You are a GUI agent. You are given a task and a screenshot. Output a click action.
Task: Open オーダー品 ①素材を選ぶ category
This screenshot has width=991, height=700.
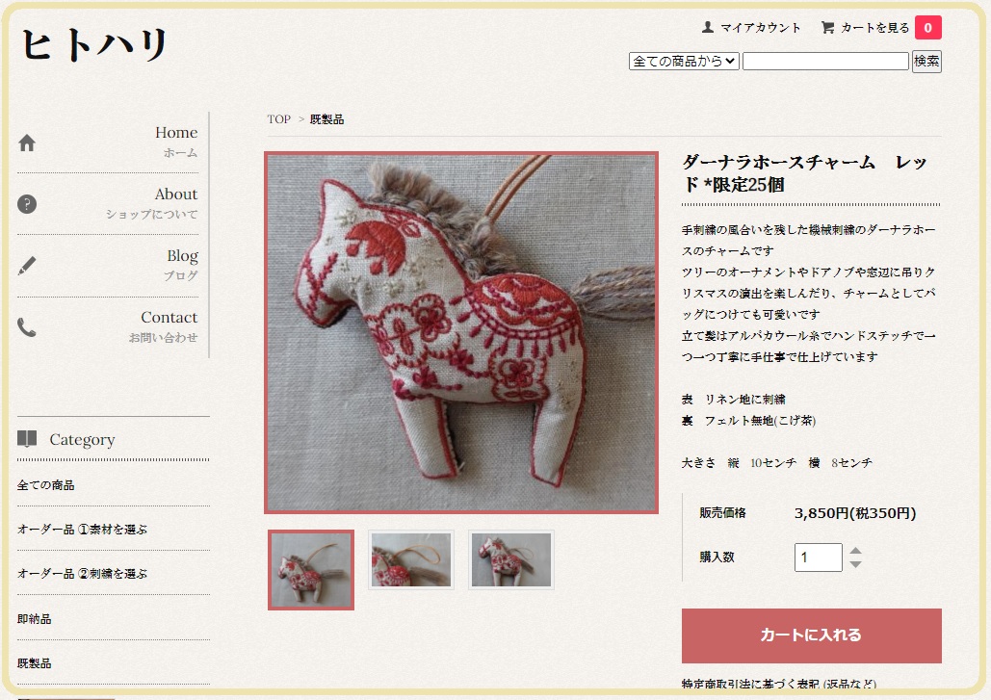click(82, 530)
